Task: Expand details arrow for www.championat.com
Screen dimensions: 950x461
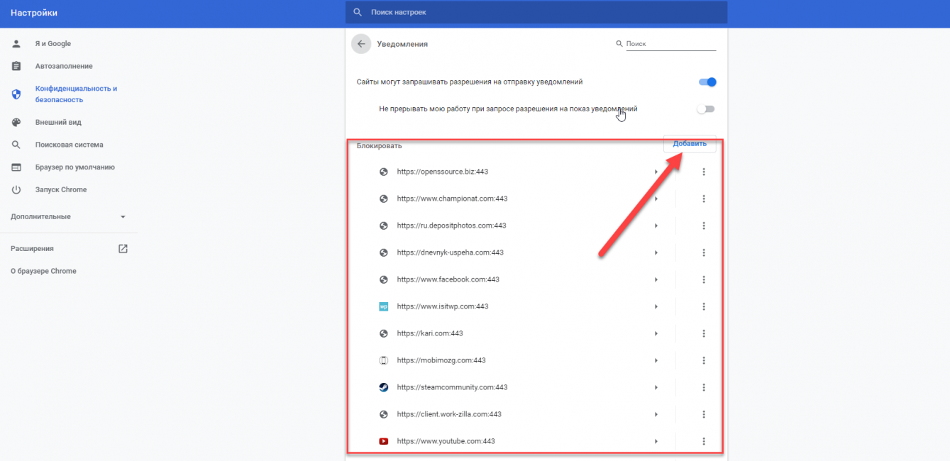Action: pyautogui.click(x=656, y=199)
